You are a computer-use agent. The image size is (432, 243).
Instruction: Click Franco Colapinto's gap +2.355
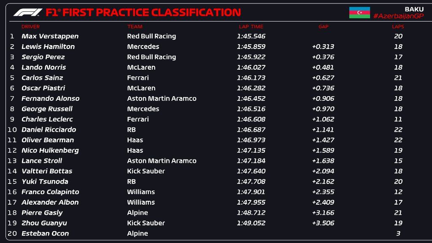click(x=323, y=192)
